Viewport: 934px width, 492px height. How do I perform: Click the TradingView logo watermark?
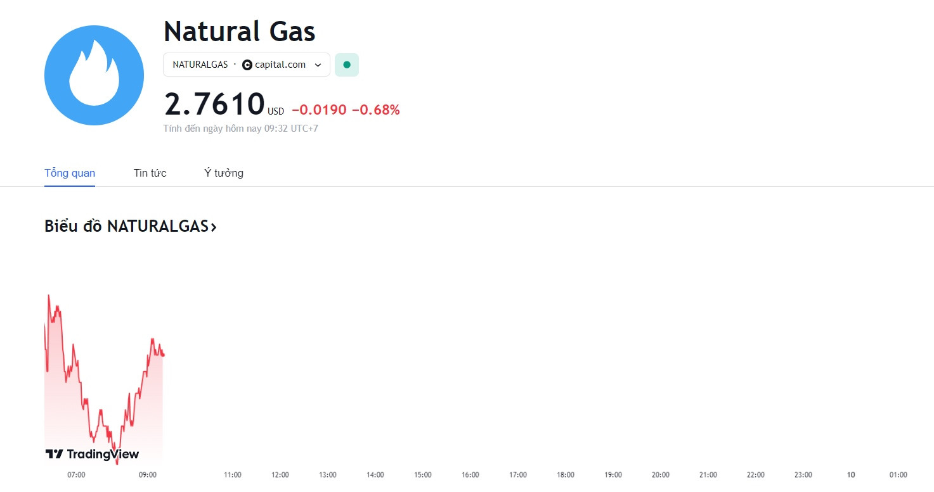pos(92,454)
